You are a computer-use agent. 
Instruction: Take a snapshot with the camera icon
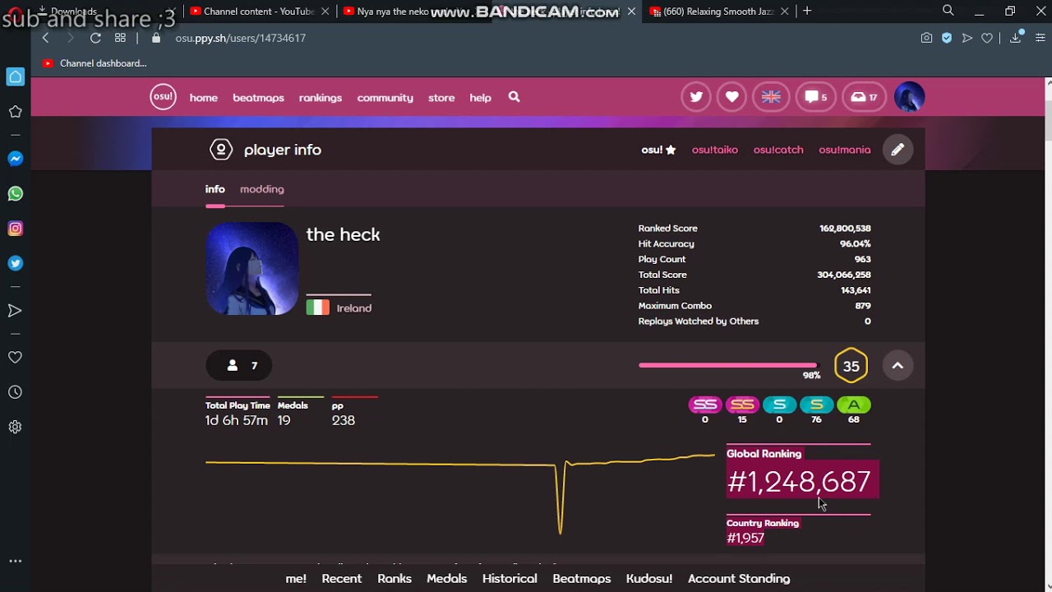pyautogui.click(x=926, y=38)
